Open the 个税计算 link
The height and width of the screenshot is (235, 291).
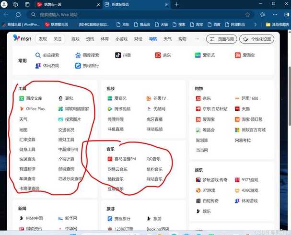coord(66,159)
